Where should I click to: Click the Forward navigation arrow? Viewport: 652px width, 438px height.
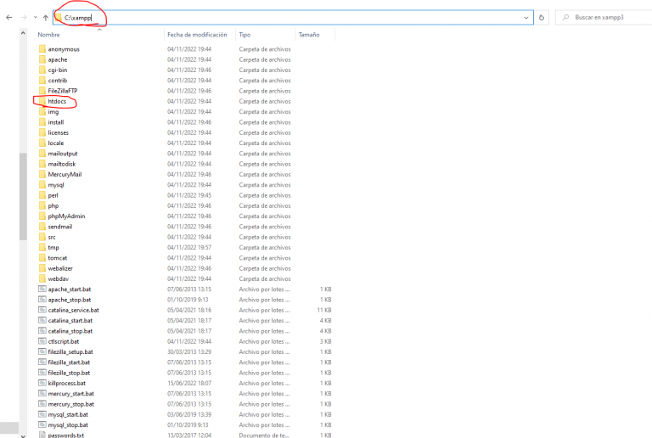(22, 17)
